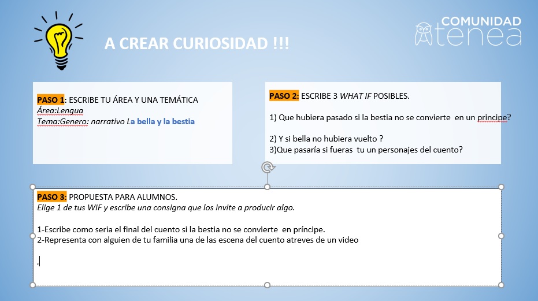Viewport: 538px width, 301px height.
Task: Click the text "ESCRIBE TU ÁREA Y UNA TEMÁTICA"
Action: coord(133,100)
